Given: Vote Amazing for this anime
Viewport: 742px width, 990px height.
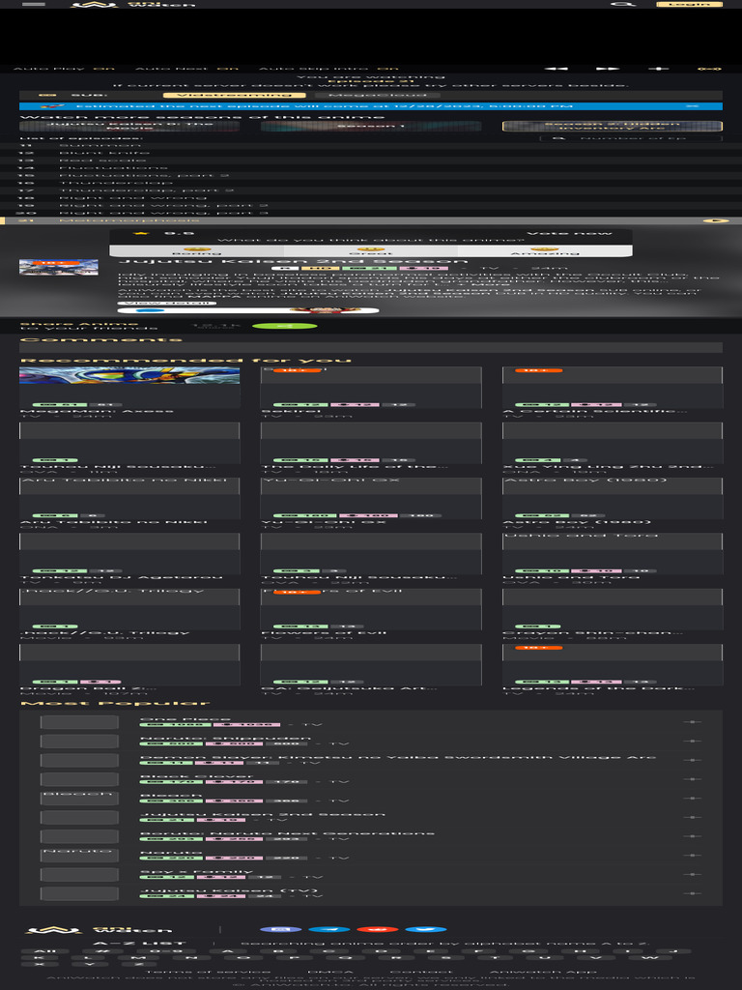Looking at the screenshot, I should (x=545, y=251).
